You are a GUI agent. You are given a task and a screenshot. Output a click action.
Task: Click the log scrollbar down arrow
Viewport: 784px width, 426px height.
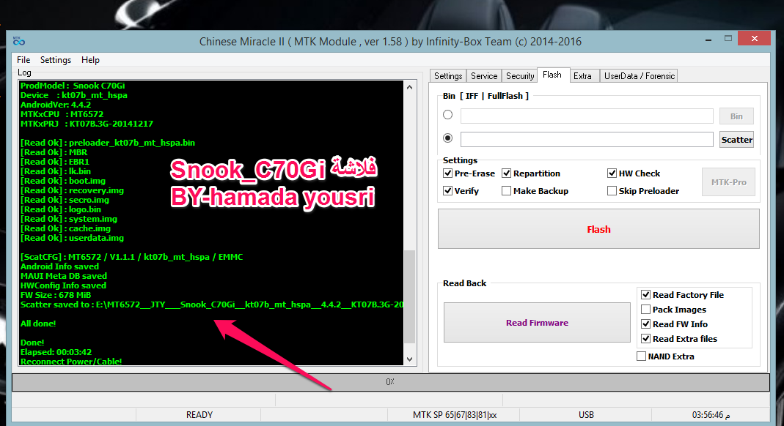(x=409, y=359)
